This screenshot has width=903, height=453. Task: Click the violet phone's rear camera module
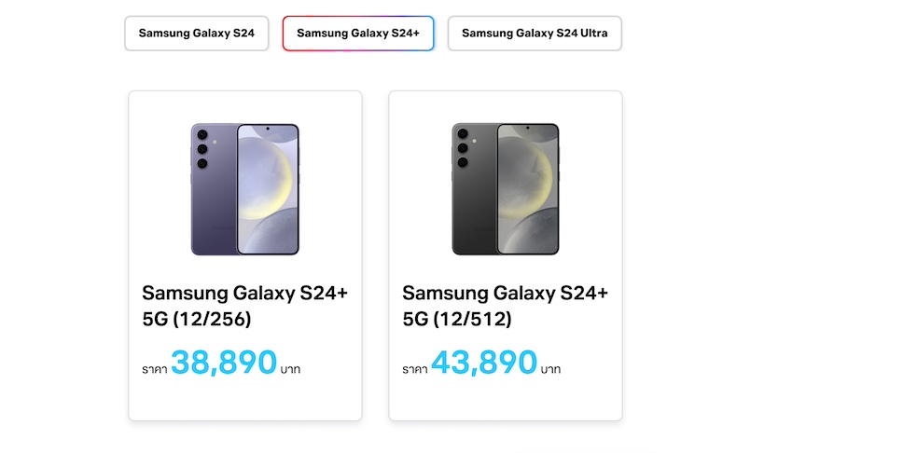[x=201, y=149]
